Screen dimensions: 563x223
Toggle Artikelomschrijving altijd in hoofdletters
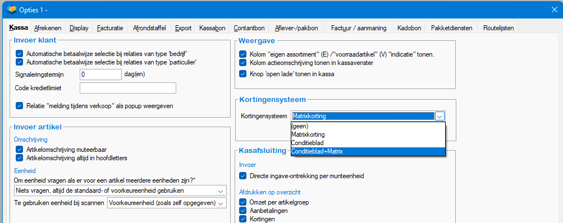(20, 158)
